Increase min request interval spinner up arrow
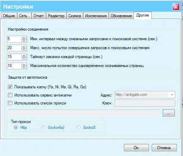The height and width of the screenshot is (156, 183). point(24,38)
